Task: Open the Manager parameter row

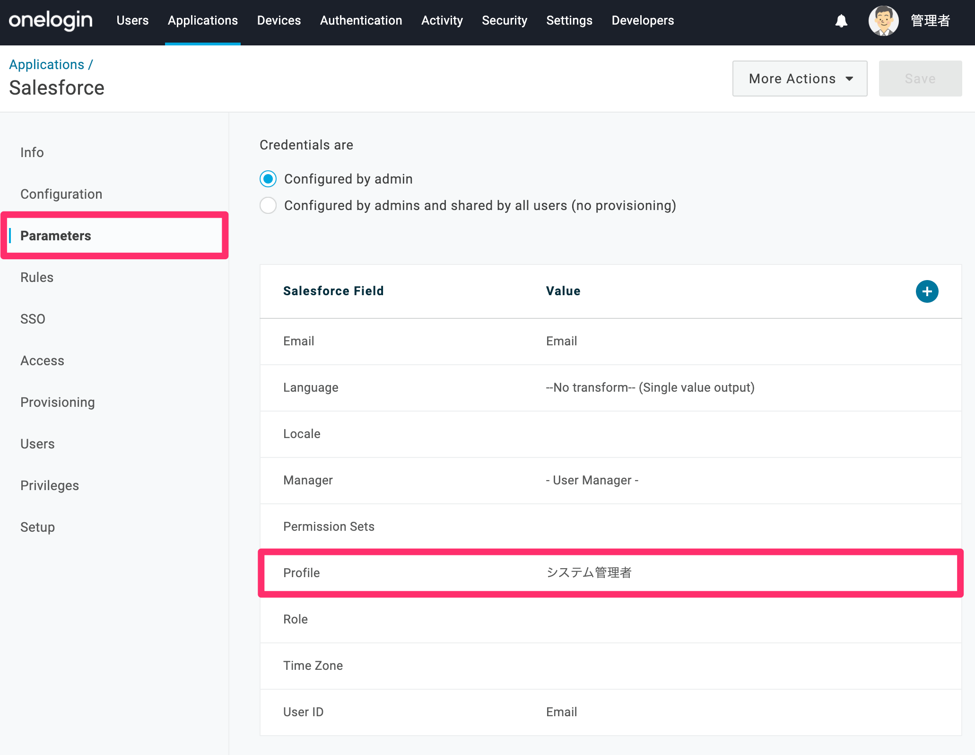Action: pyautogui.click(x=610, y=481)
